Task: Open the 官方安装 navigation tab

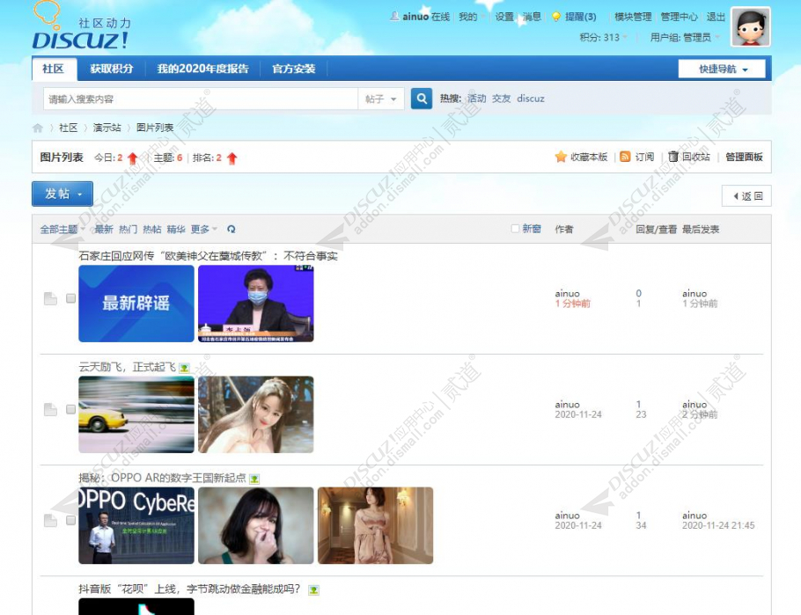Action: [294, 69]
